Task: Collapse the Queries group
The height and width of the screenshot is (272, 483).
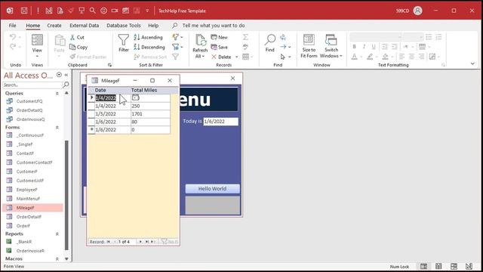Action: (x=57, y=94)
